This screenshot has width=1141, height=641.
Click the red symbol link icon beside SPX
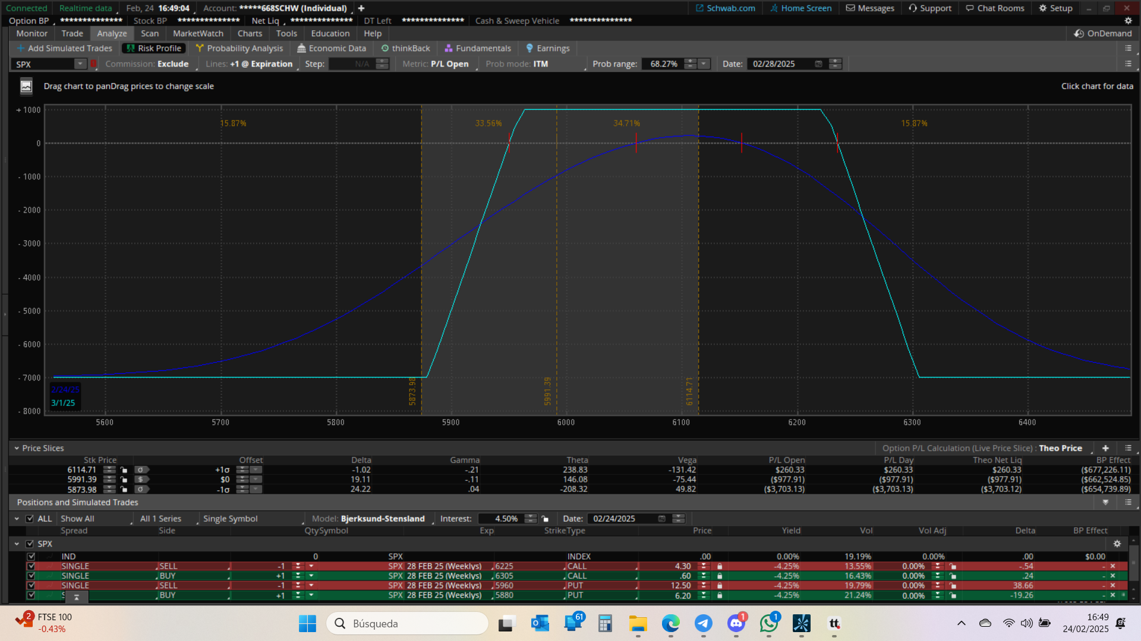pos(93,64)
